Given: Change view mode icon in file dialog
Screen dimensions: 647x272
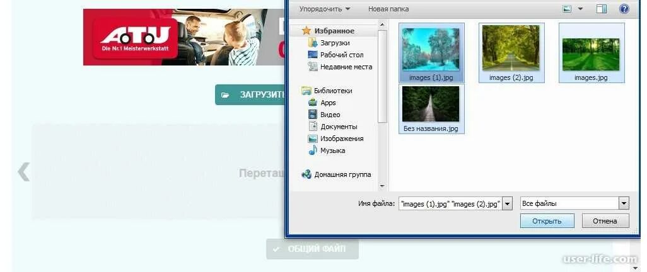Looking at the screenshot, I should pos(567,9).
